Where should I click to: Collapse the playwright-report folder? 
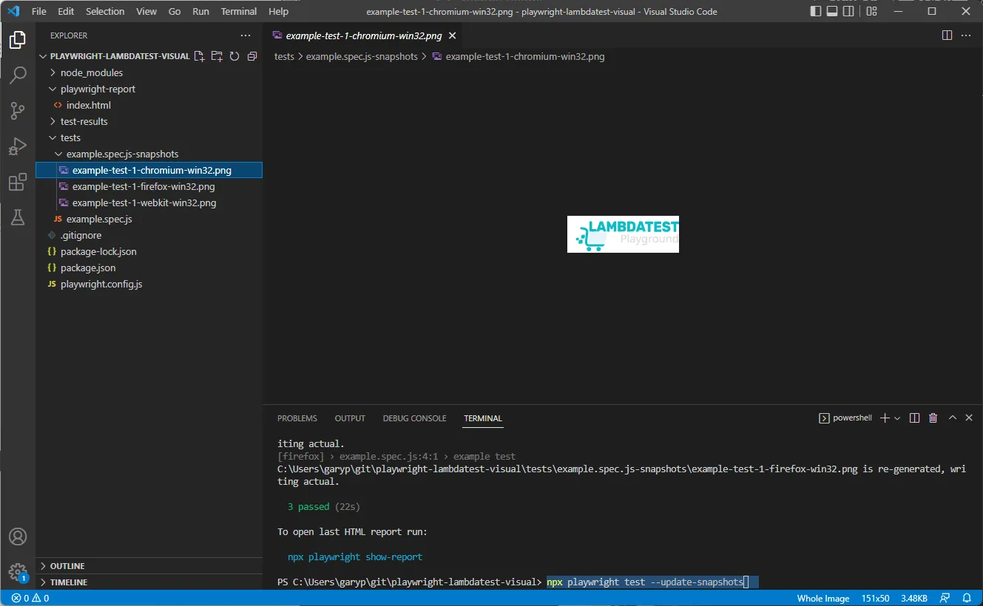[x=98, y=89]
